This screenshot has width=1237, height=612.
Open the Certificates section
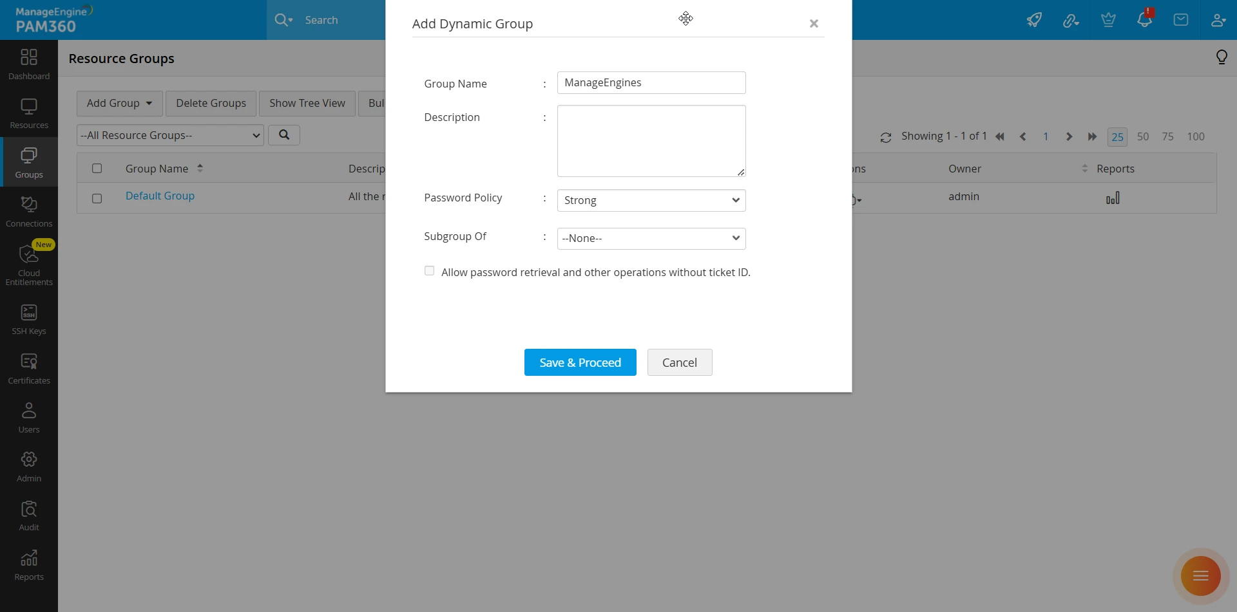point(28,367)
